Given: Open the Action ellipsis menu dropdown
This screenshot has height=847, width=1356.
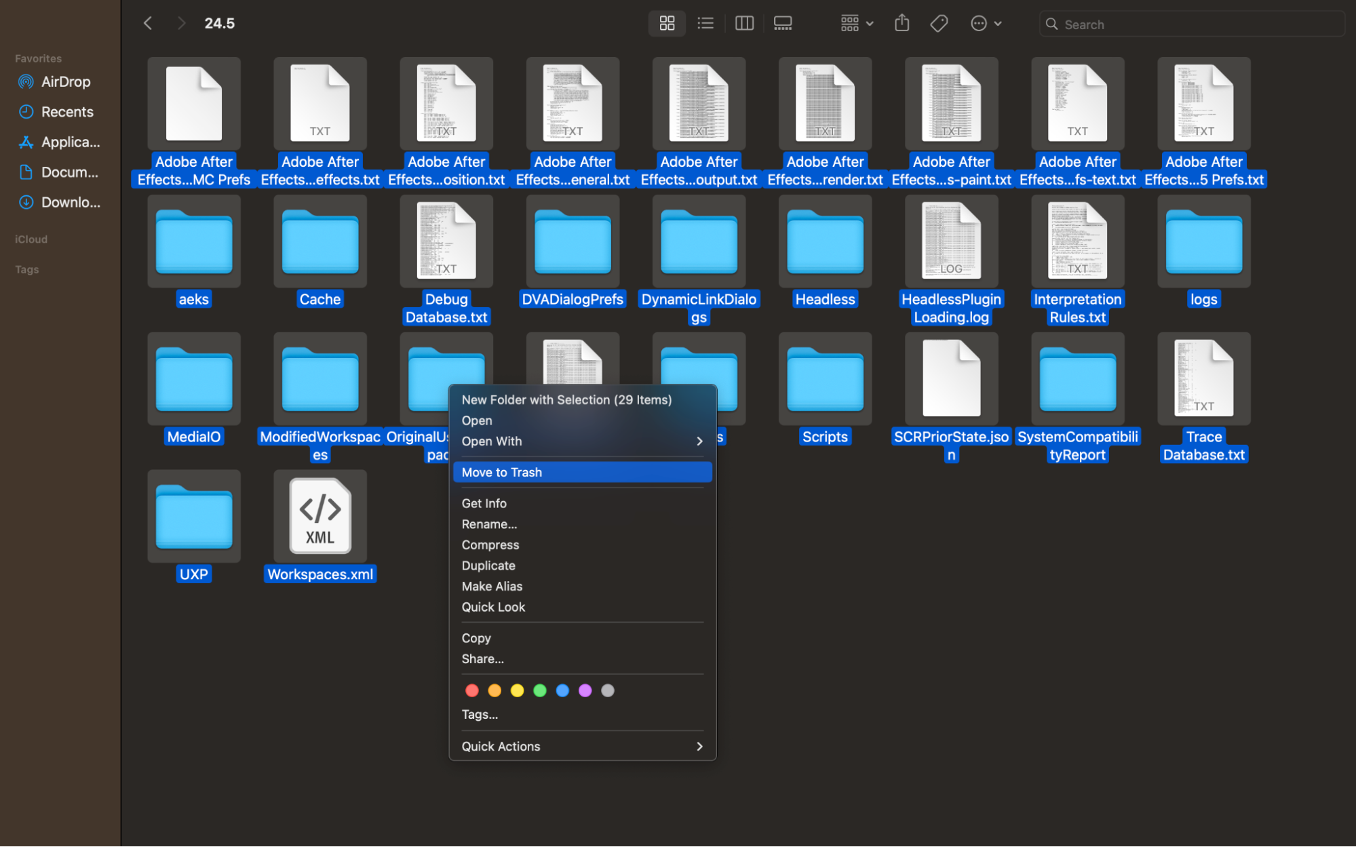Looking at the screenshot, I should 986,24.
